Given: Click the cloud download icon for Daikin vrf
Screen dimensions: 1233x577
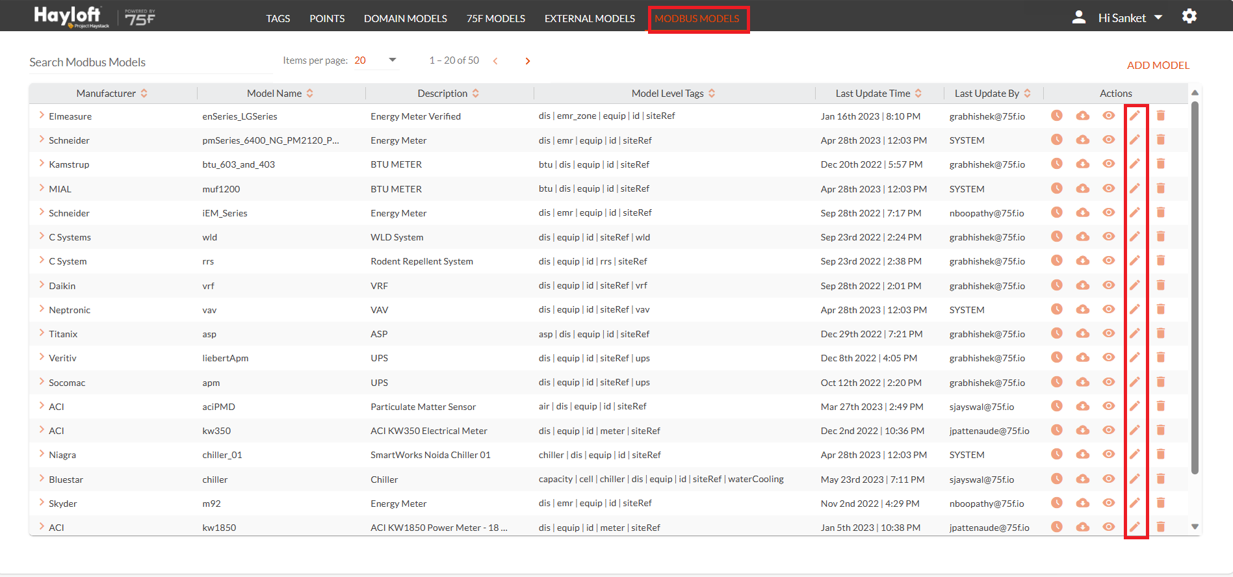Looking at the screenshot, I should pyautogui.click(x=1083, y=285).
